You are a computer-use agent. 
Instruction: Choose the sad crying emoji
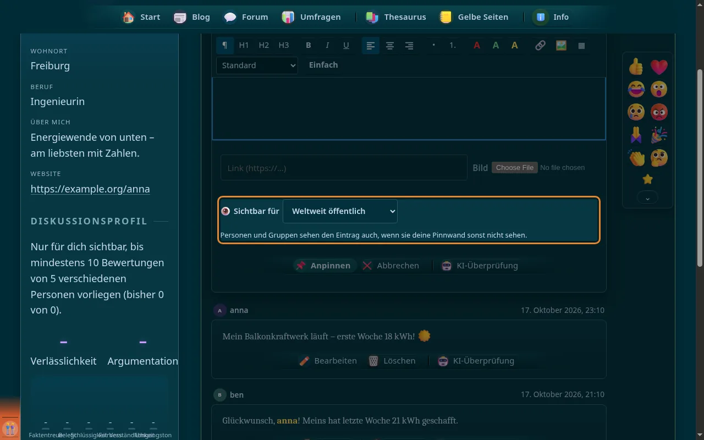click(636, 112)
